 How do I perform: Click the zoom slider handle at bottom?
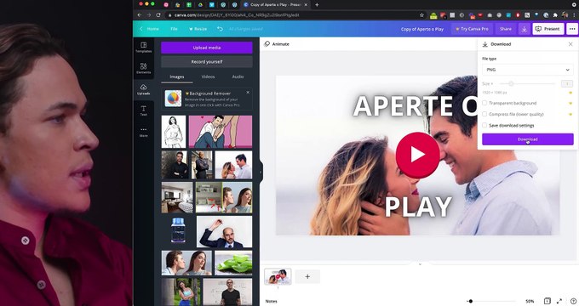tap(470, 301)
